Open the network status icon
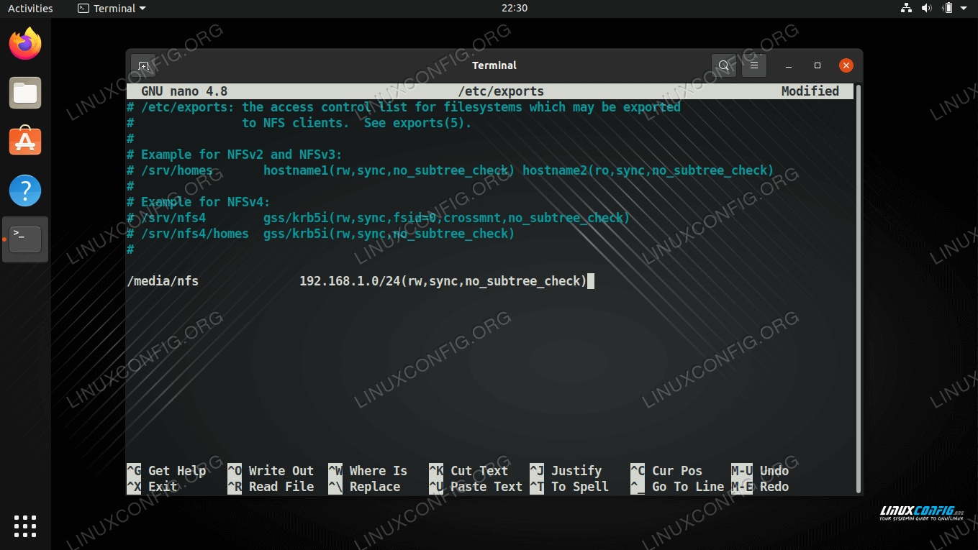Screen dimensions: 978x550 point(906,9)
